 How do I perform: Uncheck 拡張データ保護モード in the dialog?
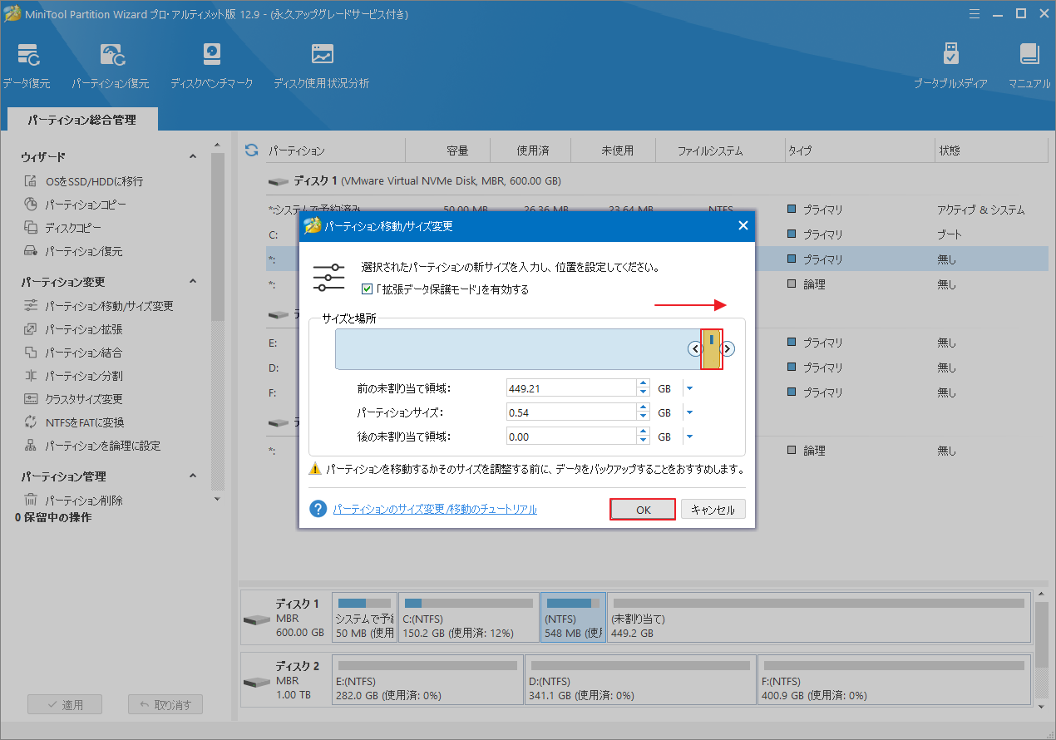pyautogui.click(x=367, y=289)
